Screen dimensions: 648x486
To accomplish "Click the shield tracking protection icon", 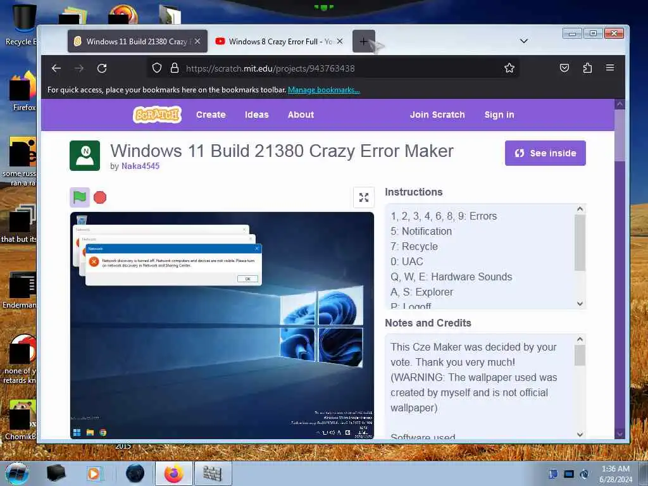I will (157, 68).
